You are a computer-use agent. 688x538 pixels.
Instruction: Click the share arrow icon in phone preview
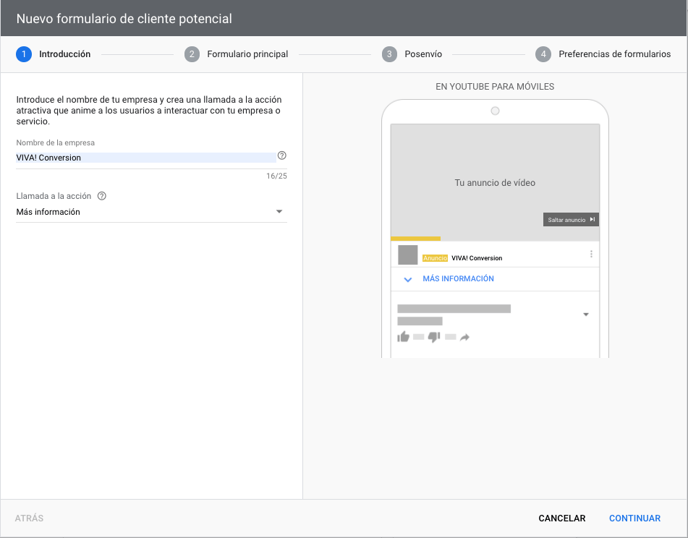tap(464, 337)
